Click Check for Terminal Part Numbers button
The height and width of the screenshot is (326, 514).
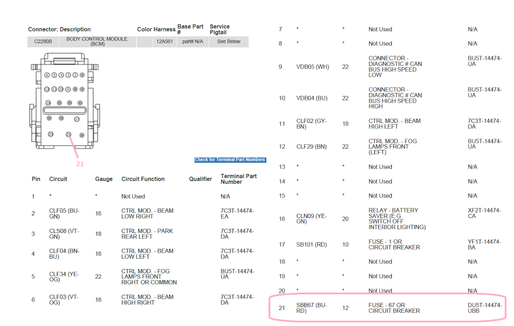tap(230, 160)
